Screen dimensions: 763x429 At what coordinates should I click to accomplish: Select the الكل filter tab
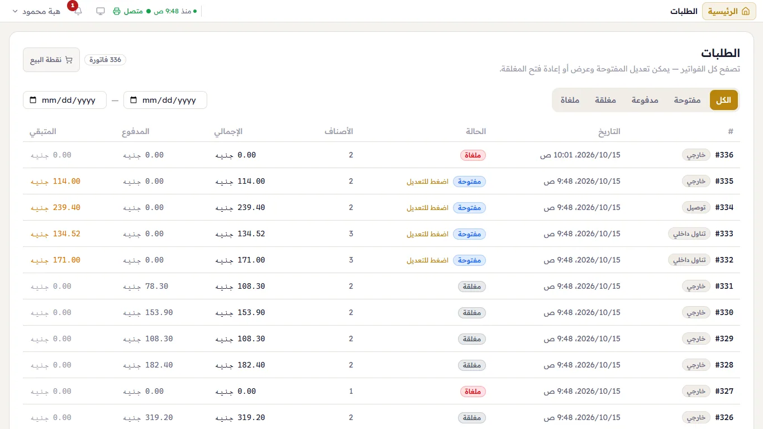[724, 100]
